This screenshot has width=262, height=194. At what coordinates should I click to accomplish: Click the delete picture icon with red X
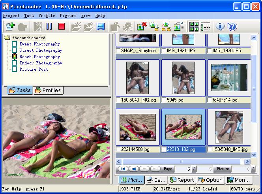tap(142, 26)
